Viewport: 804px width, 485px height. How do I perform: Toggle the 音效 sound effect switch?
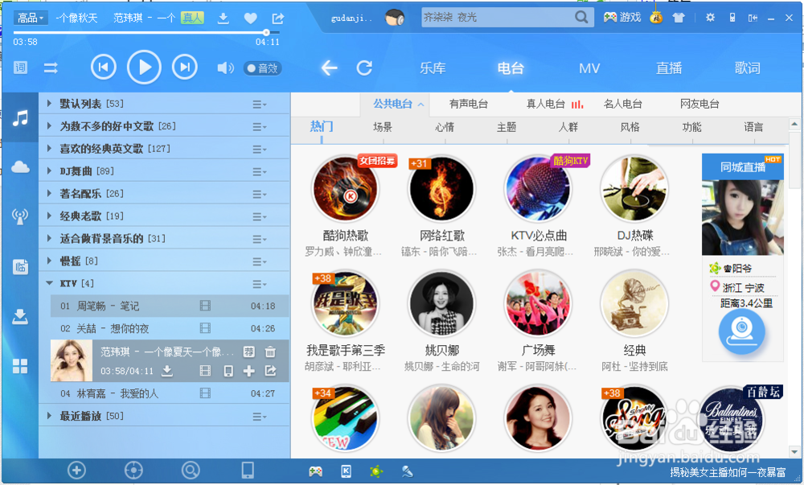point(263,68)
